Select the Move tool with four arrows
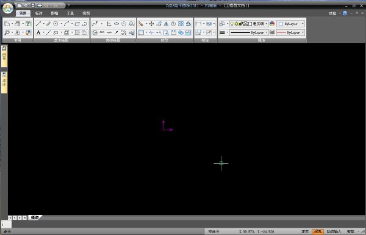 click(151, 24)
